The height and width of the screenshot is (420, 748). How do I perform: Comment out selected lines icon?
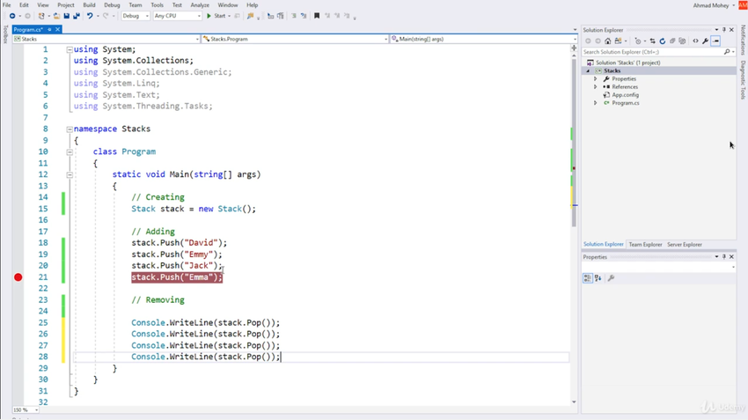294,16
